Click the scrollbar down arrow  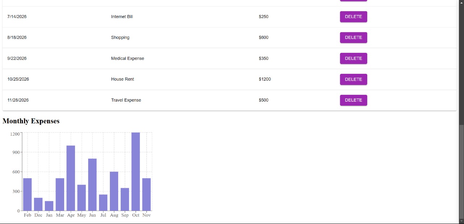[461, 221]
